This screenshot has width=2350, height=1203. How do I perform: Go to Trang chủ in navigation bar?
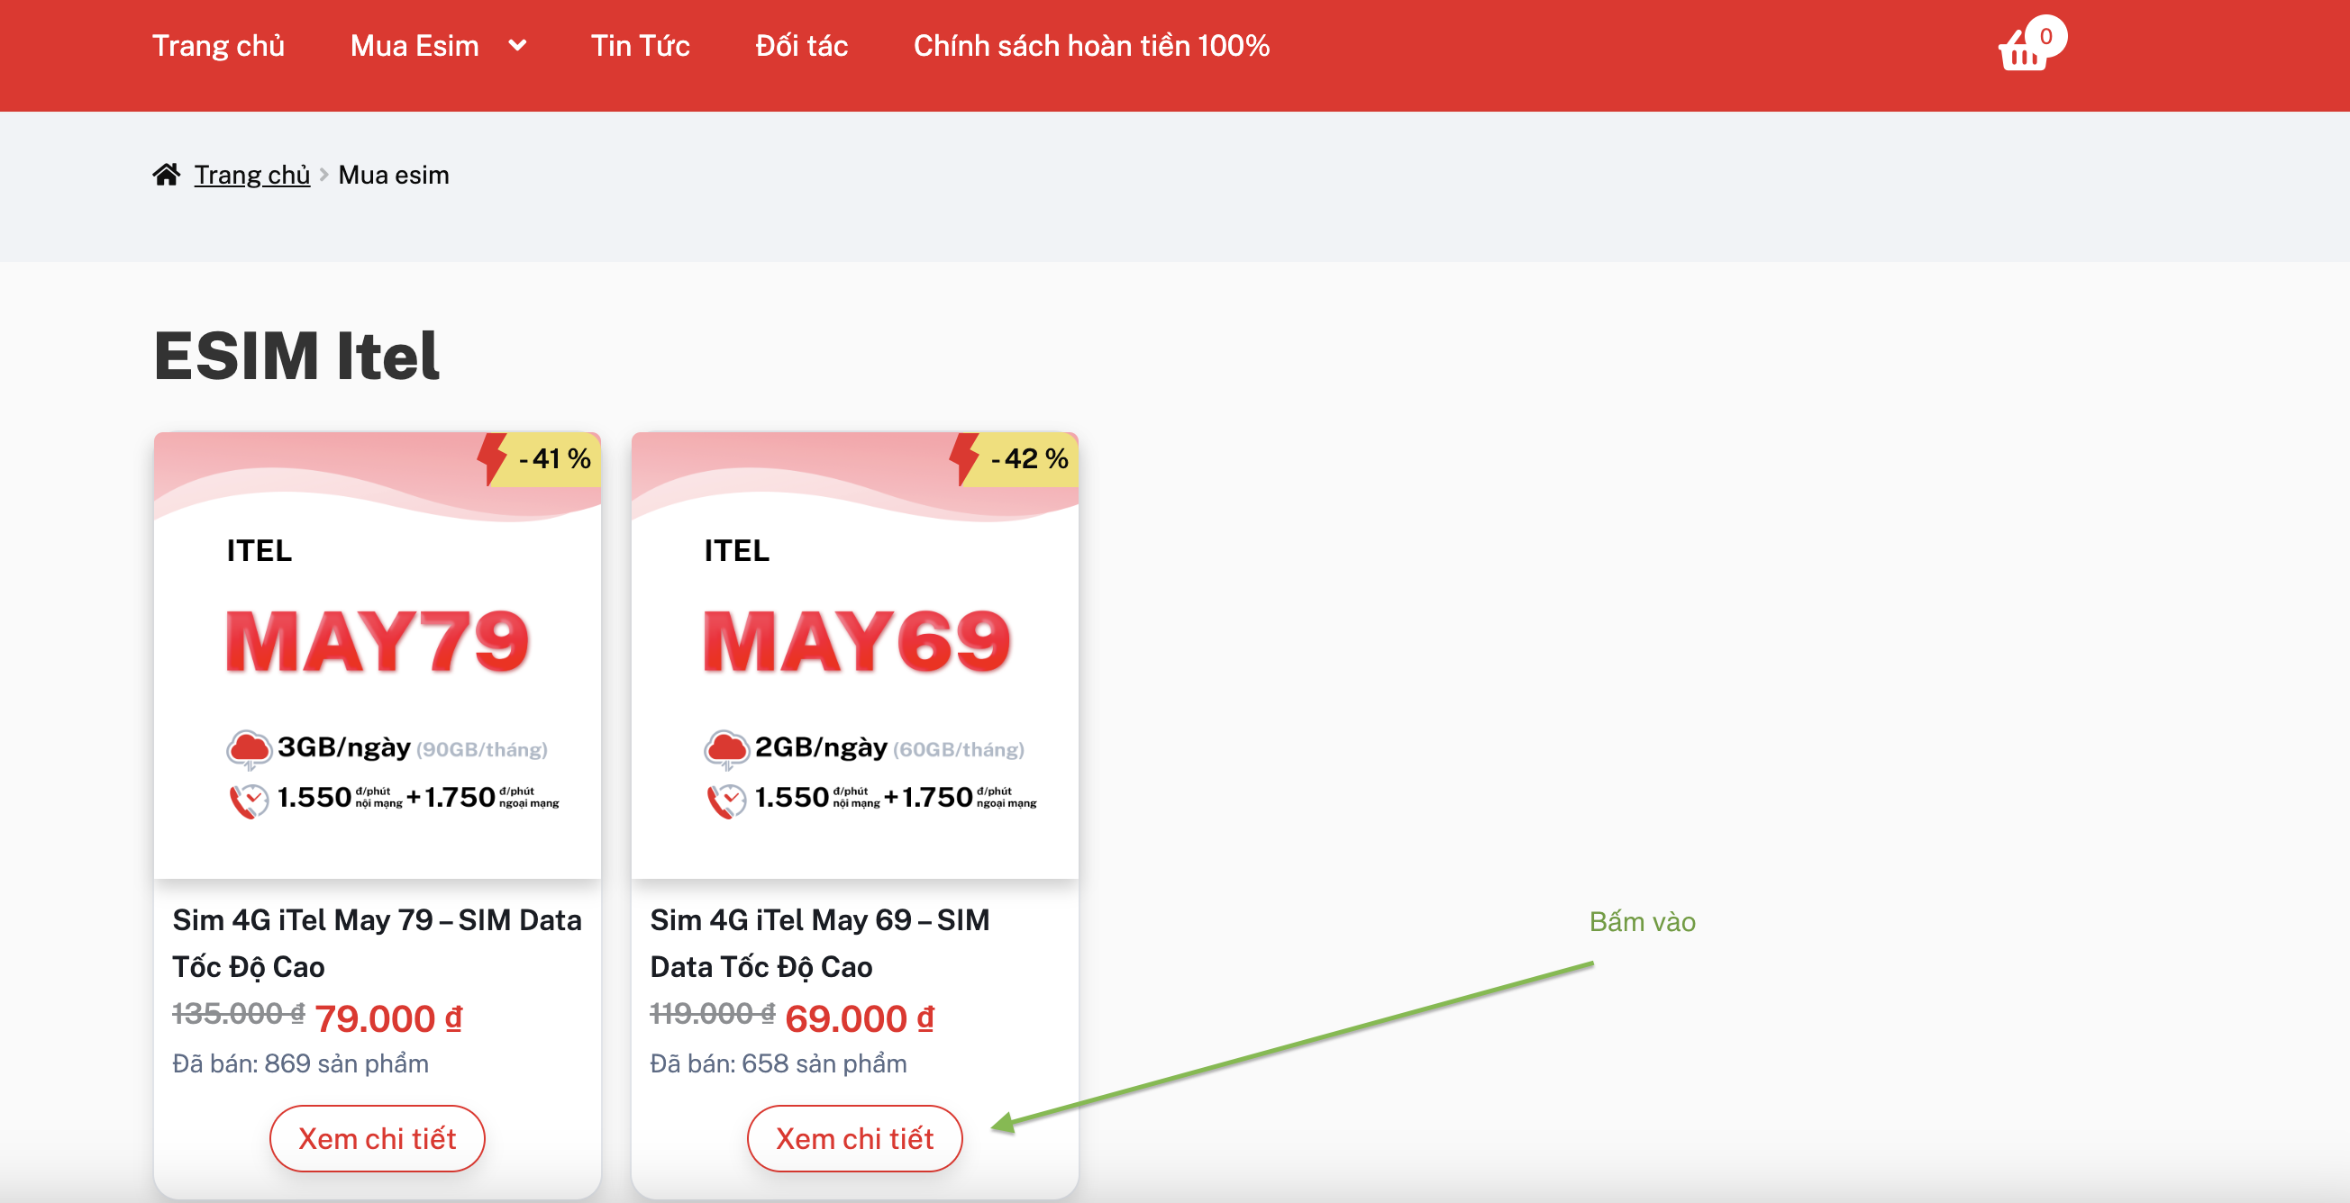218,46
